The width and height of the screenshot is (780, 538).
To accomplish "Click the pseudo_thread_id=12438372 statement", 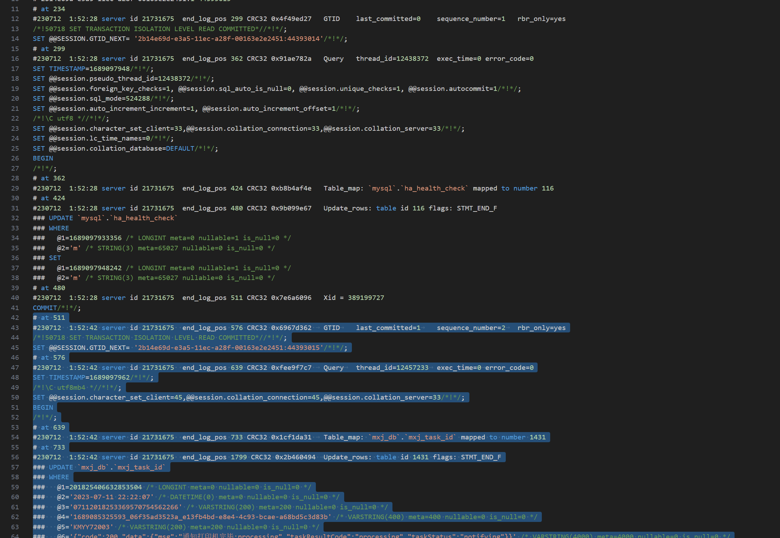I will (x=123, y=79).
